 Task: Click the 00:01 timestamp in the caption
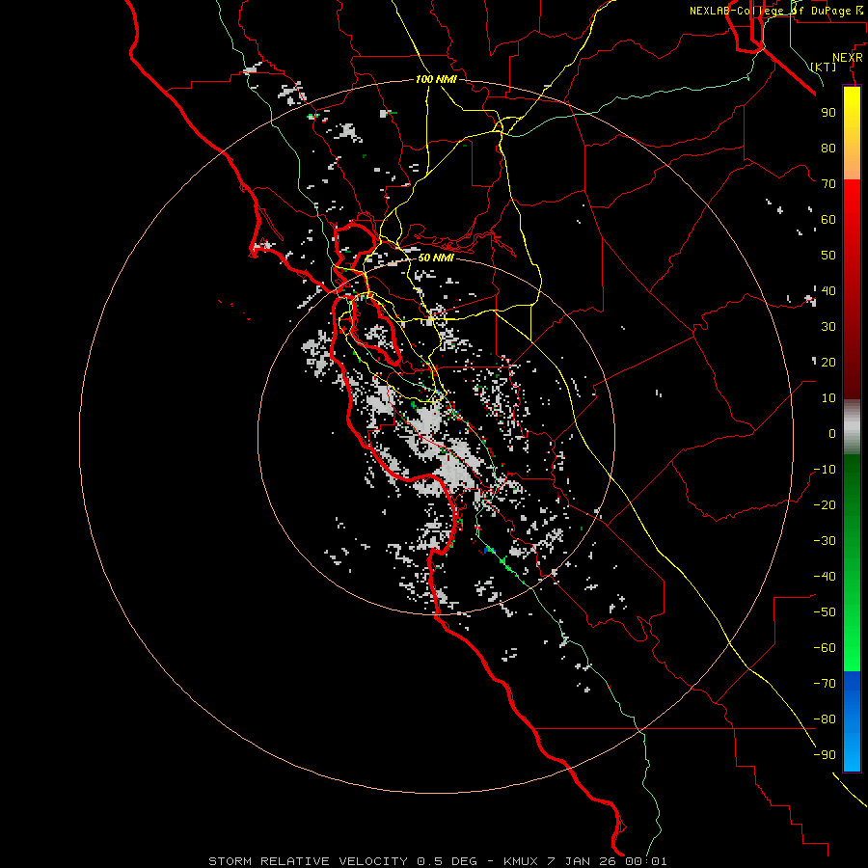(x=646, y=861)
